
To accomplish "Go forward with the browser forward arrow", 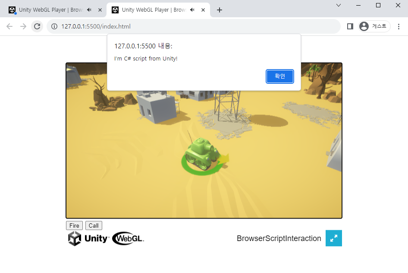I will pos(23,26).
